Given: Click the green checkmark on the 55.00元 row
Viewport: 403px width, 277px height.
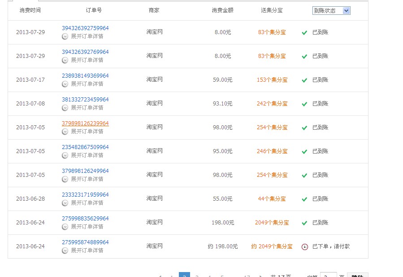Looking at the screenshot, I should tap(304, 199).
